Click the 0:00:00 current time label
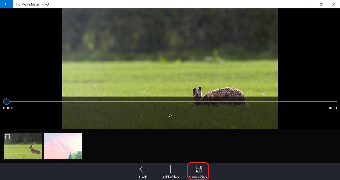The image size is (340, 180). pos(8,108)
